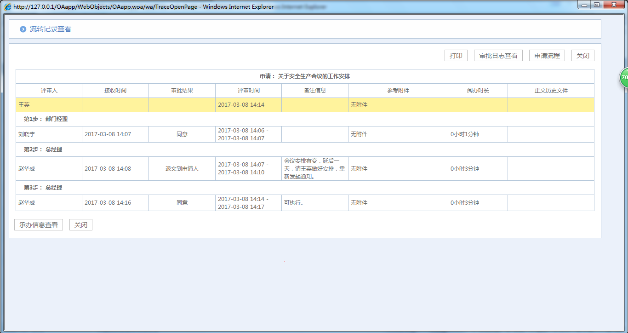Click the 流转记录查看 heading text
The image size is (628, 333).
click(x=51, y=29)
